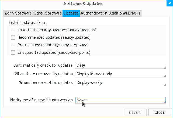This screenshot has width=173, height=118.
Task: Close the Software & Updates window
Action: coord(170,3)
